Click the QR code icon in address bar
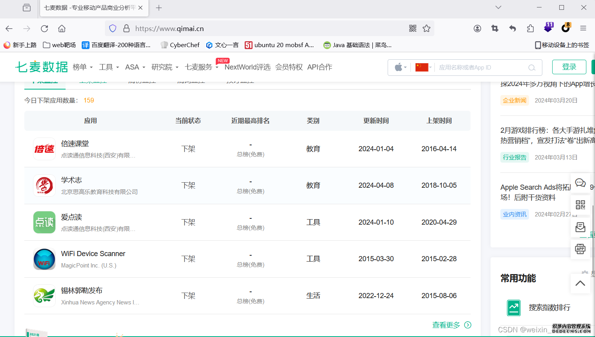The image size is (595, 337). coord(412,28)
